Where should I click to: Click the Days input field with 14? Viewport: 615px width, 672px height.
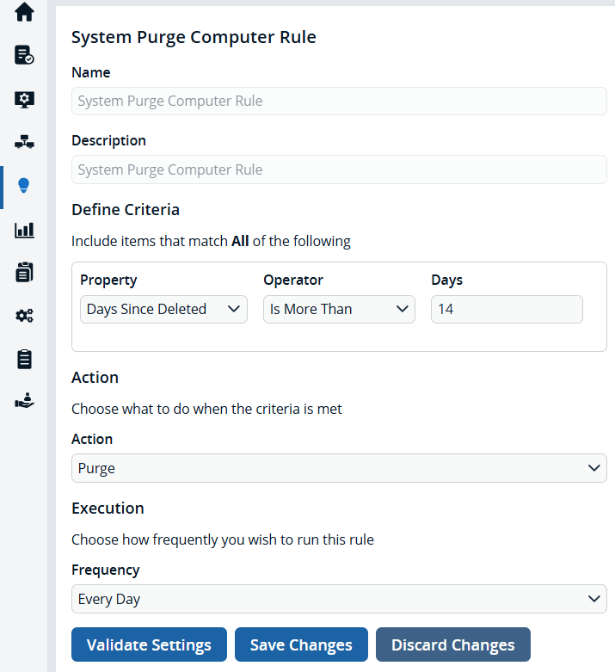(507, 309)
